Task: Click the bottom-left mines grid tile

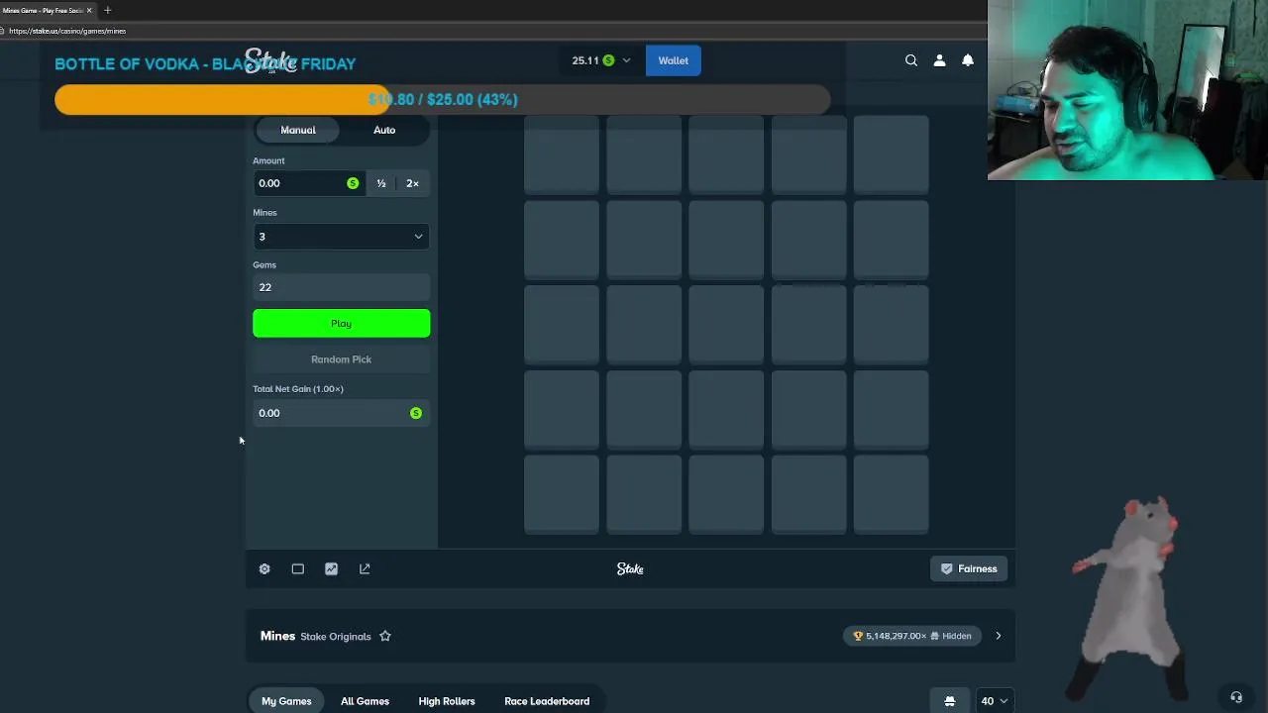Action: pyautogui.click(x=562, y=493)
